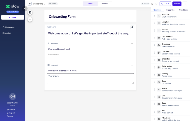Select the Short text question icon
The height and width of the screenshot is (121, 190).
159,16
